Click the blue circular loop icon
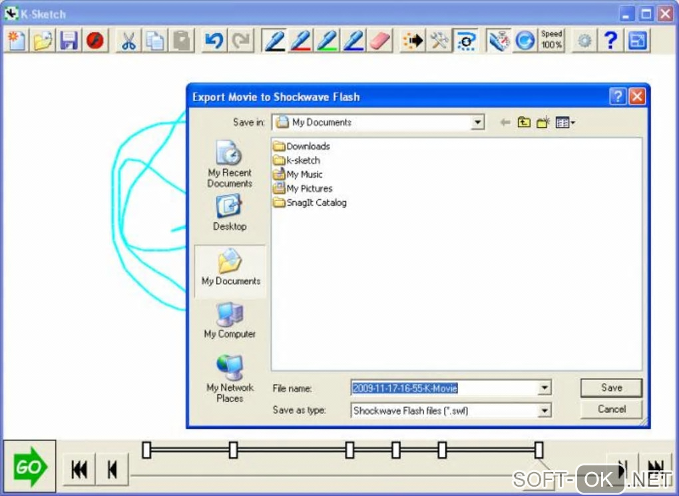The height and width of the screenshot is (496, 679). coord(525,41)
